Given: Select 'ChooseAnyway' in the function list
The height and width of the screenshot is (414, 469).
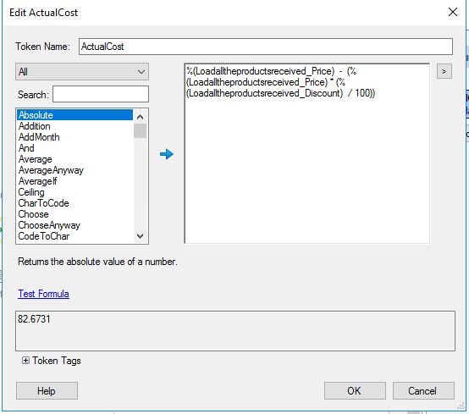Looking at the screenshot, I should [74, 225].
